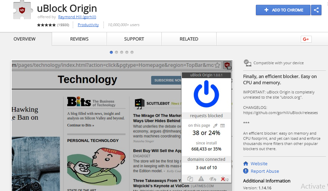Switch to the SUPPORT tab
Screen dimensions: 328x191
[x=134, y=39]
